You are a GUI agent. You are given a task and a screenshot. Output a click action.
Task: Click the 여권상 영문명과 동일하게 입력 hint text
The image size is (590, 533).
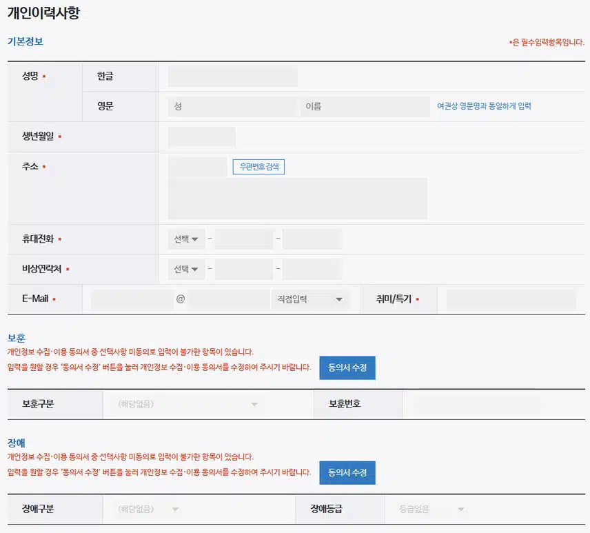(x=484, y=106)
